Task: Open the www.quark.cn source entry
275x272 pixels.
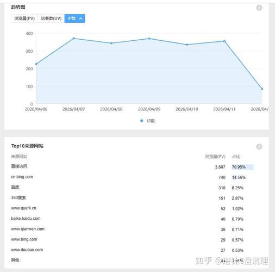Action: (23, 208)
